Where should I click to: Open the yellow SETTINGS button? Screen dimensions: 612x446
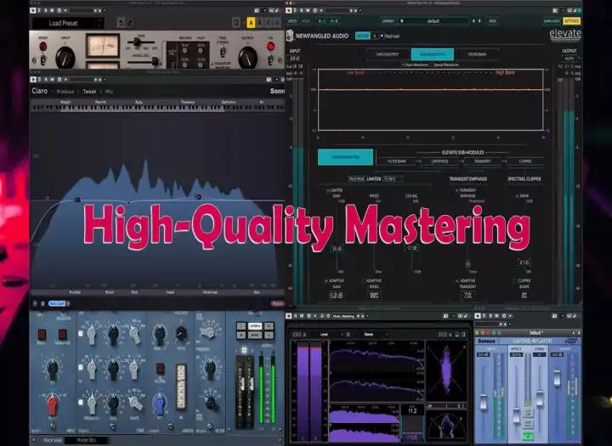click(x=572, y=20)
